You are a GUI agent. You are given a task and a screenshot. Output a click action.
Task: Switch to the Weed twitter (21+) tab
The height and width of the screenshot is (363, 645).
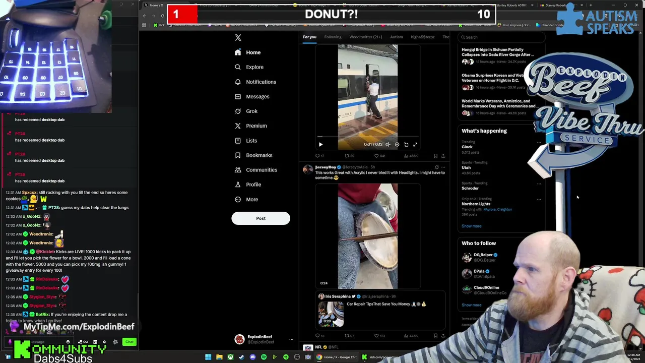(x=365, y=37)
